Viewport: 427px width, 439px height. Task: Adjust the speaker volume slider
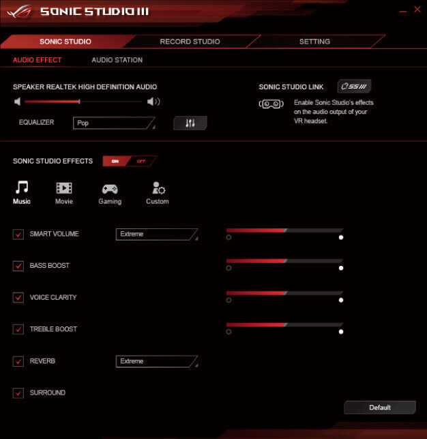coord(83,102)
